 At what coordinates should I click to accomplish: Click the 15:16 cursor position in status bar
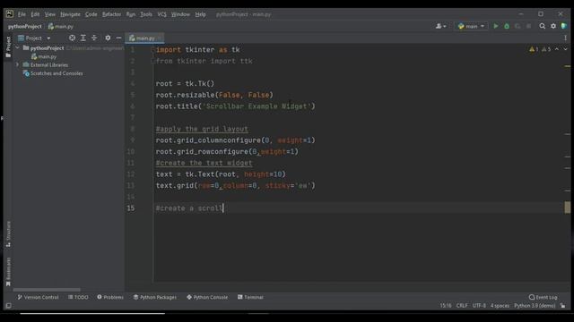point(446,306)
